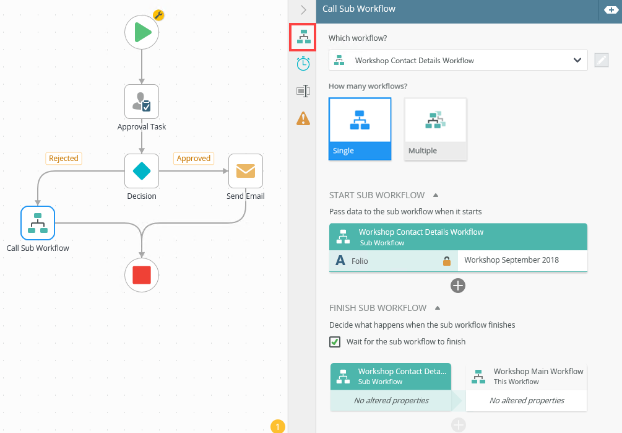
Task: Click the yellow notification badge showing 1
Action: [x=278, y=426]
